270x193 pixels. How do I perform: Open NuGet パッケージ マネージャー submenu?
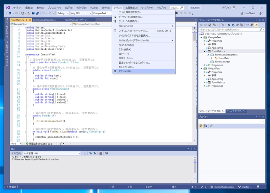point(144,40)
